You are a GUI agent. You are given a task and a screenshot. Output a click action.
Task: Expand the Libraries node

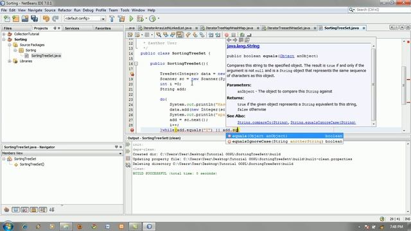pos(10,61)
